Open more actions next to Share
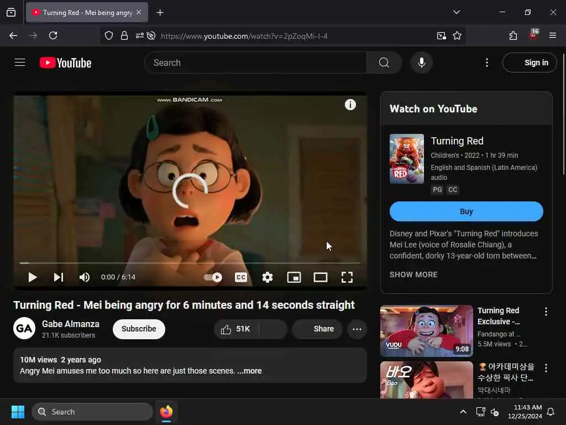This screenshot has height=425, width=566. tap(357, 329)
